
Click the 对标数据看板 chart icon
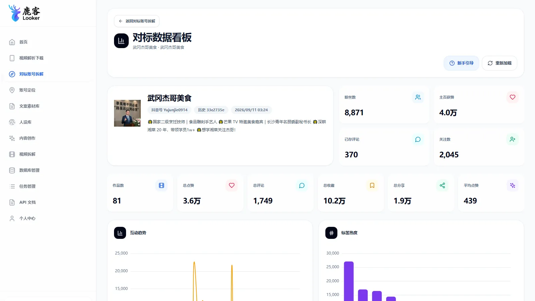[x=121, y=41]
